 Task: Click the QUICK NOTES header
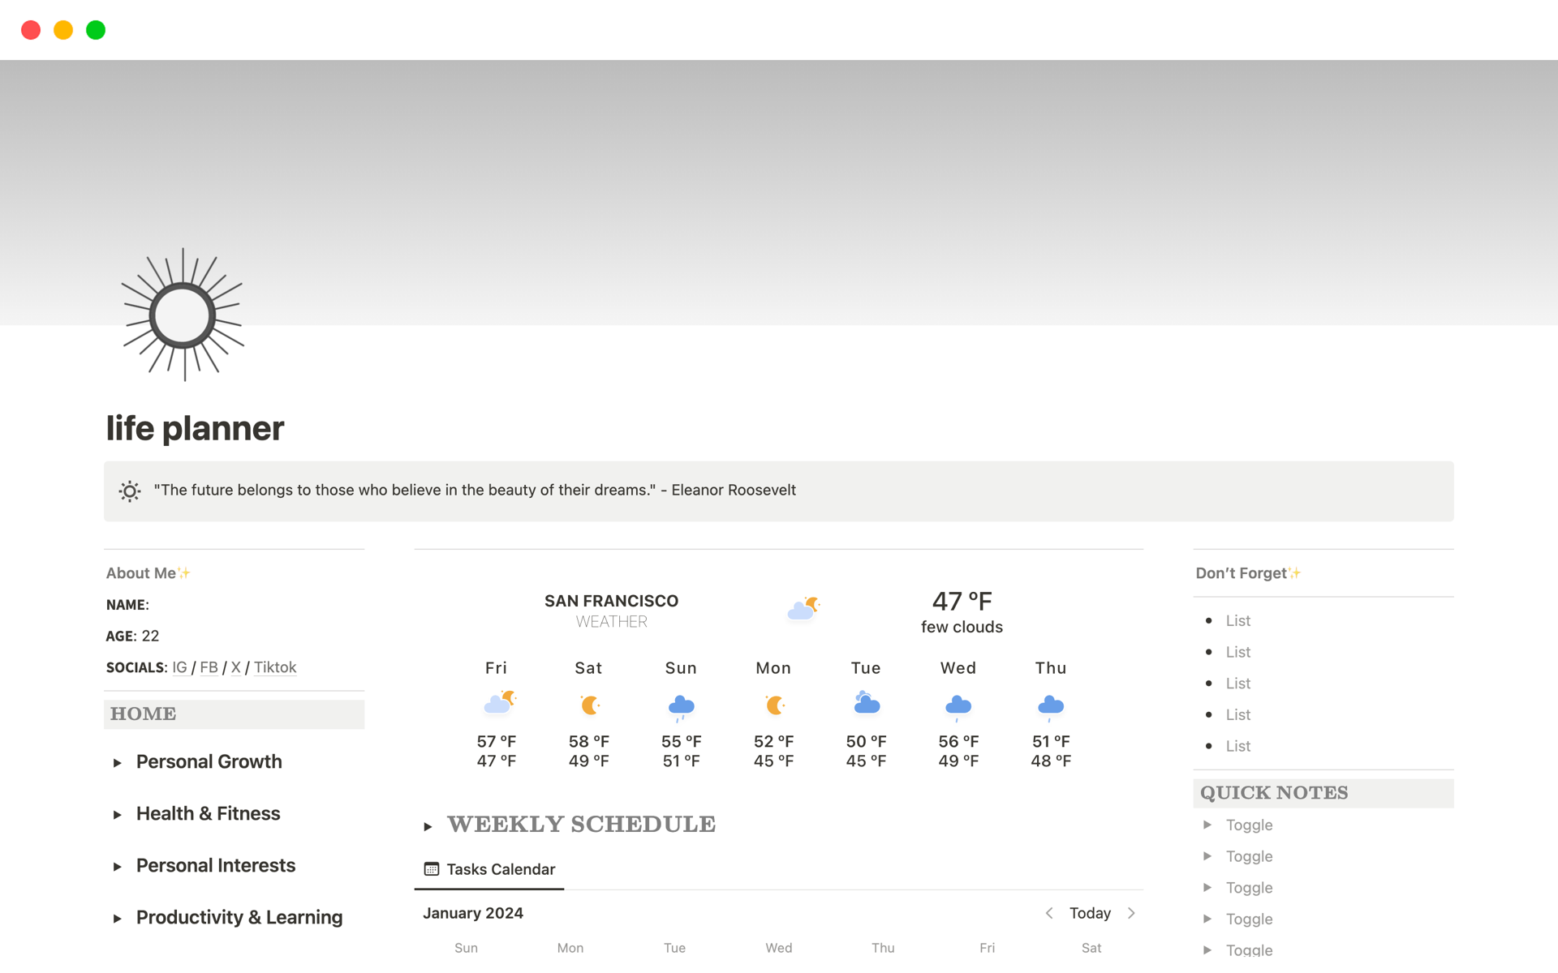pyautogui.click(x=1323, y=793)
